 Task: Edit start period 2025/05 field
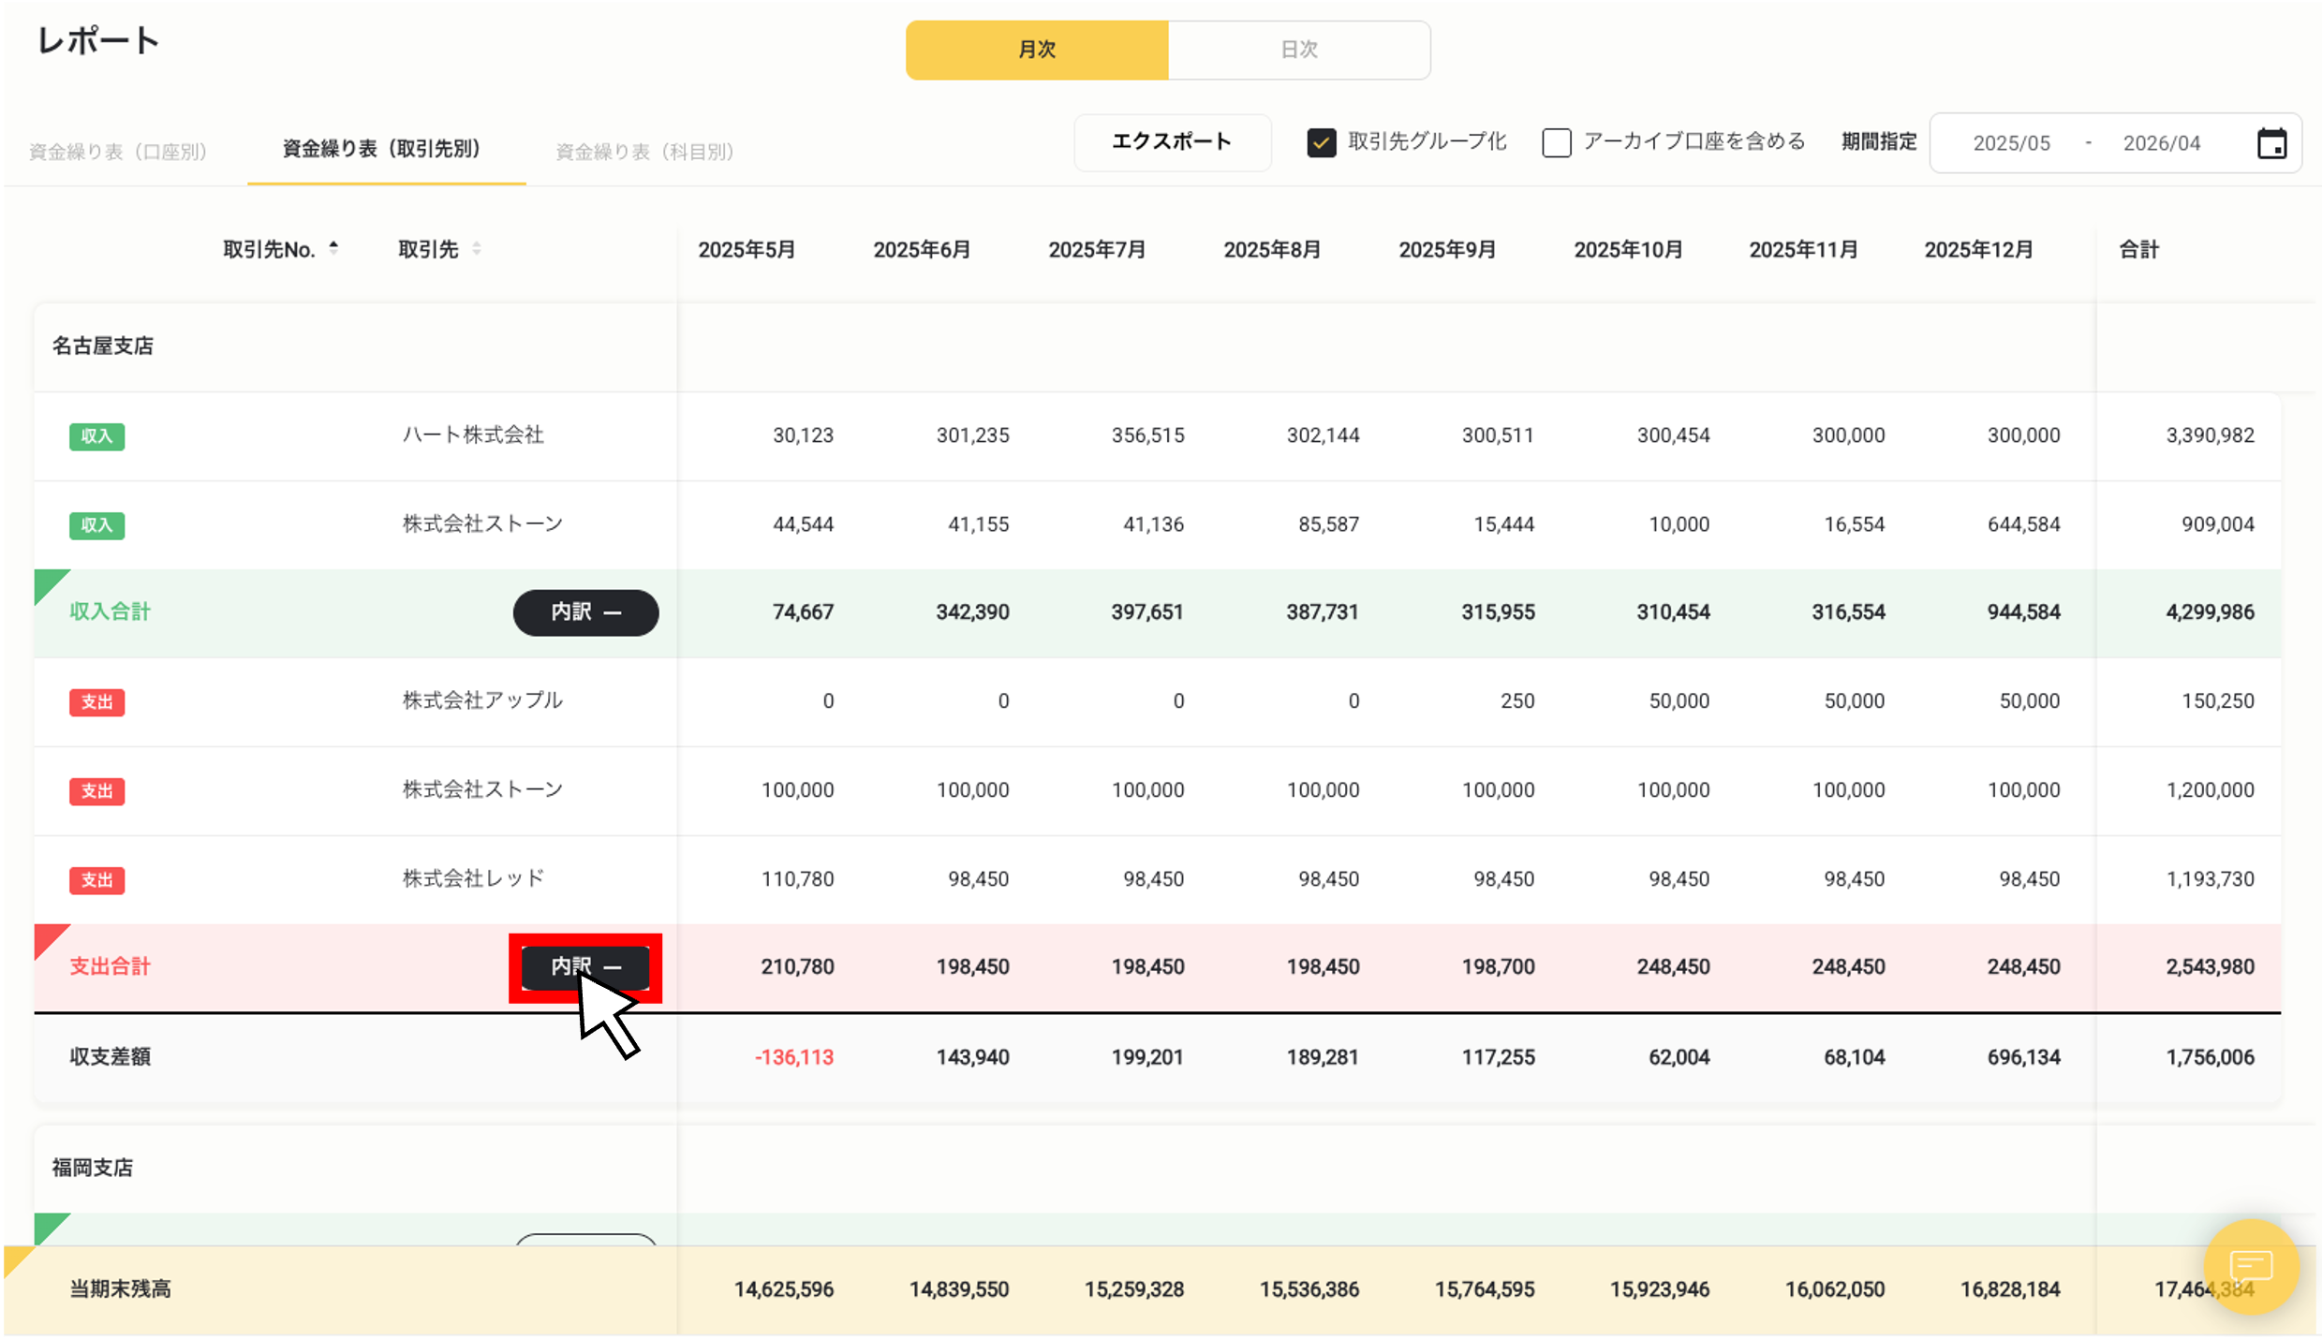coord(2011,144)
